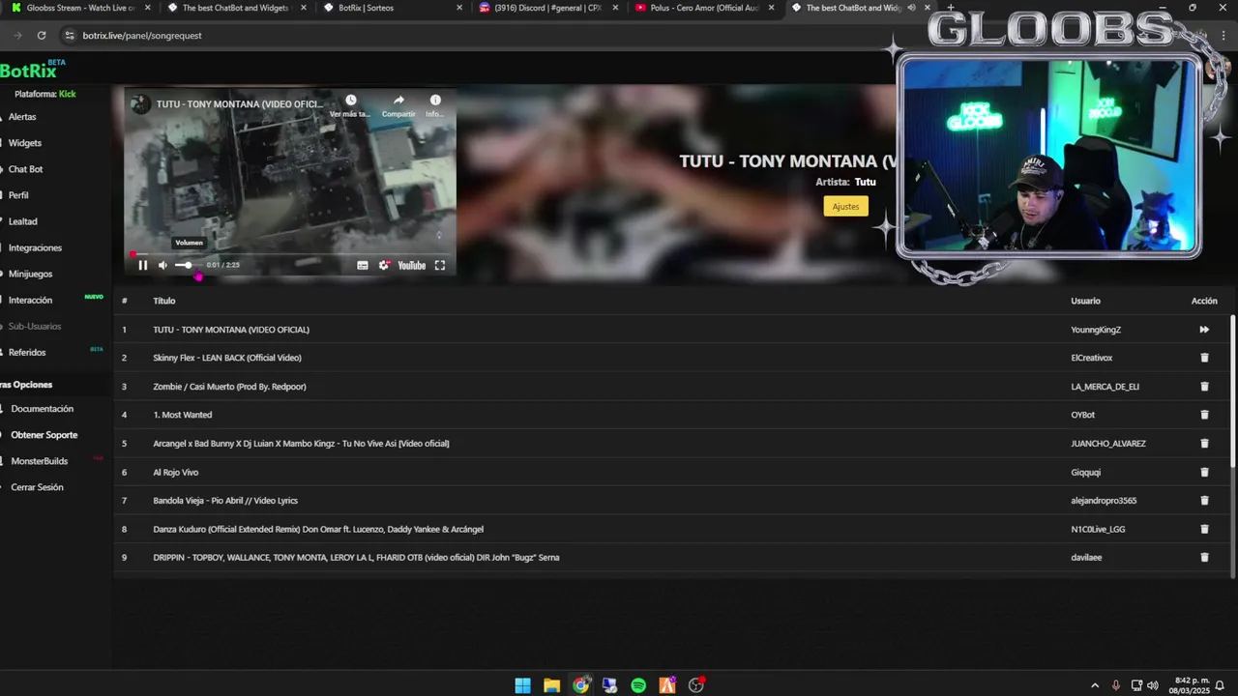Click the Ver más tarde clock icon

click(350, 101)
